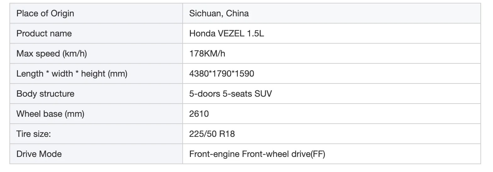Viewport: 493px width, 172px height.
Task: Select the Tire size label
Action: [x=34, y=134]
